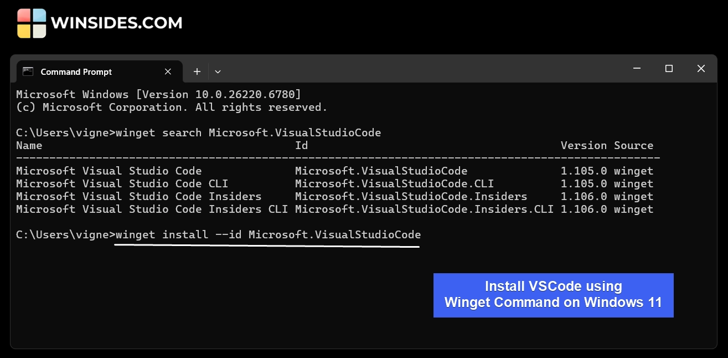Click the Winsides four-square logo icon

[x=32, y=23]
